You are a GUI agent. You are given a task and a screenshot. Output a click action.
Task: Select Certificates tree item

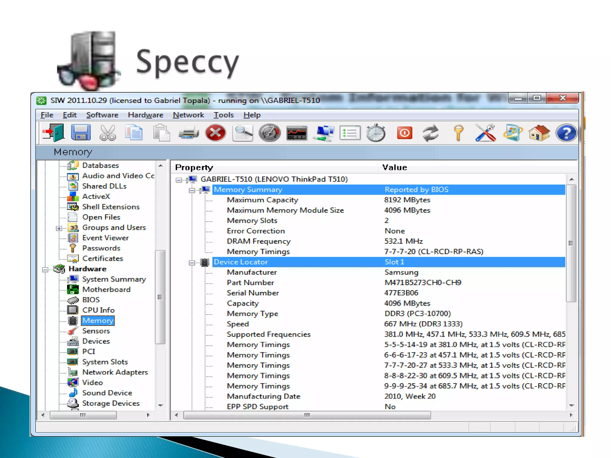(x=103, y=259)
